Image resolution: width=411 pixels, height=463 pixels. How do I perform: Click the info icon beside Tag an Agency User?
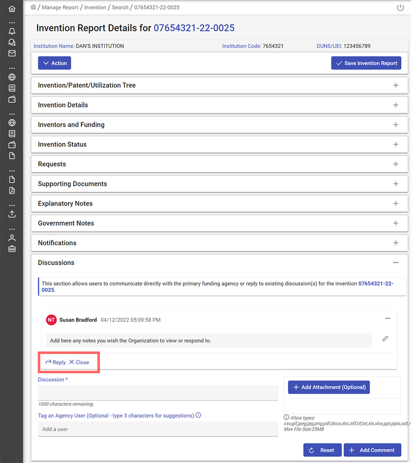(199, 415)
